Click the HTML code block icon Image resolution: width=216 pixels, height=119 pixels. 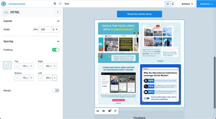[6, 12]
